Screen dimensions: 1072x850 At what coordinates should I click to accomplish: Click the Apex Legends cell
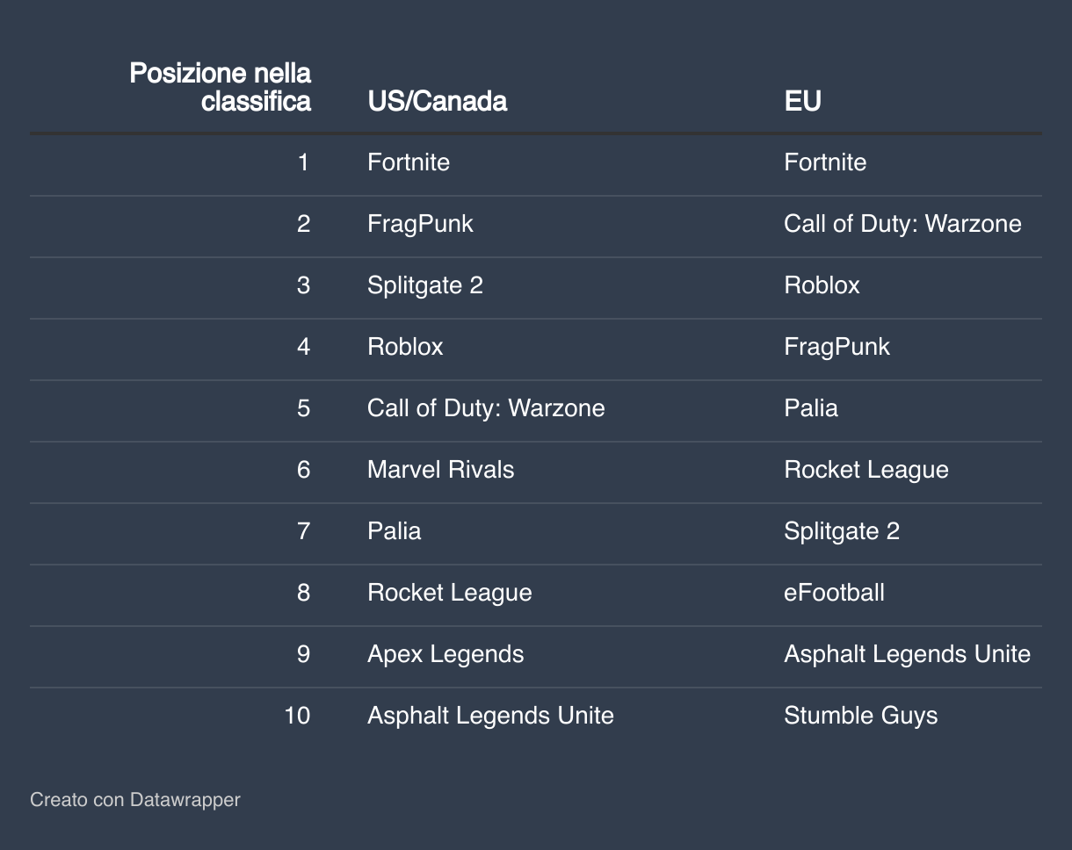pos(445,654)
